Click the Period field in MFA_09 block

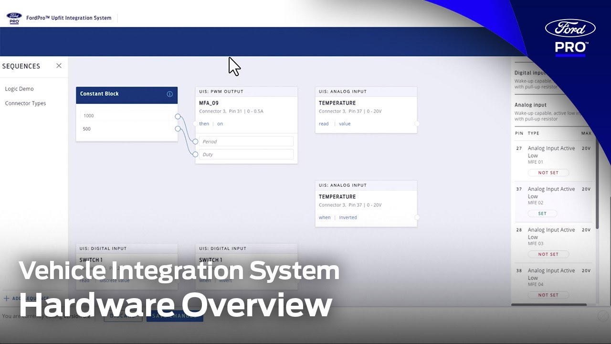click(x=246, y=141)
